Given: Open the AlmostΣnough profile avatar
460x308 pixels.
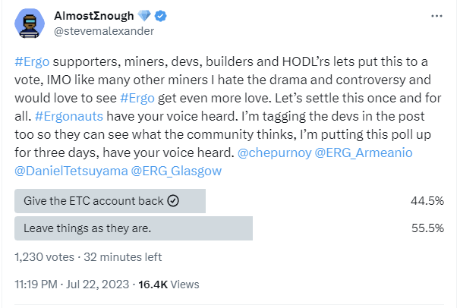Looking at the screenshot, I should 30,24.
